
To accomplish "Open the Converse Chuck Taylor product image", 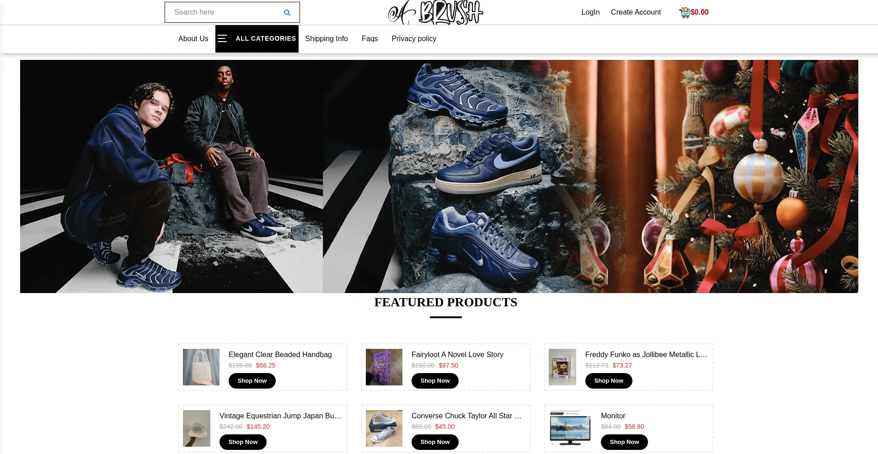I will [384, 428].
